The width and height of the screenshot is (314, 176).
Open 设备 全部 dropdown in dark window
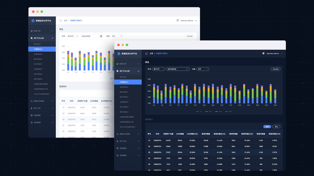[203, 69]
